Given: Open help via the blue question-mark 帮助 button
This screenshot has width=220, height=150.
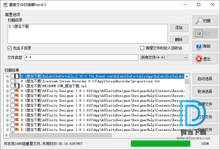Looking at the screenshot, I should point(205,46).
